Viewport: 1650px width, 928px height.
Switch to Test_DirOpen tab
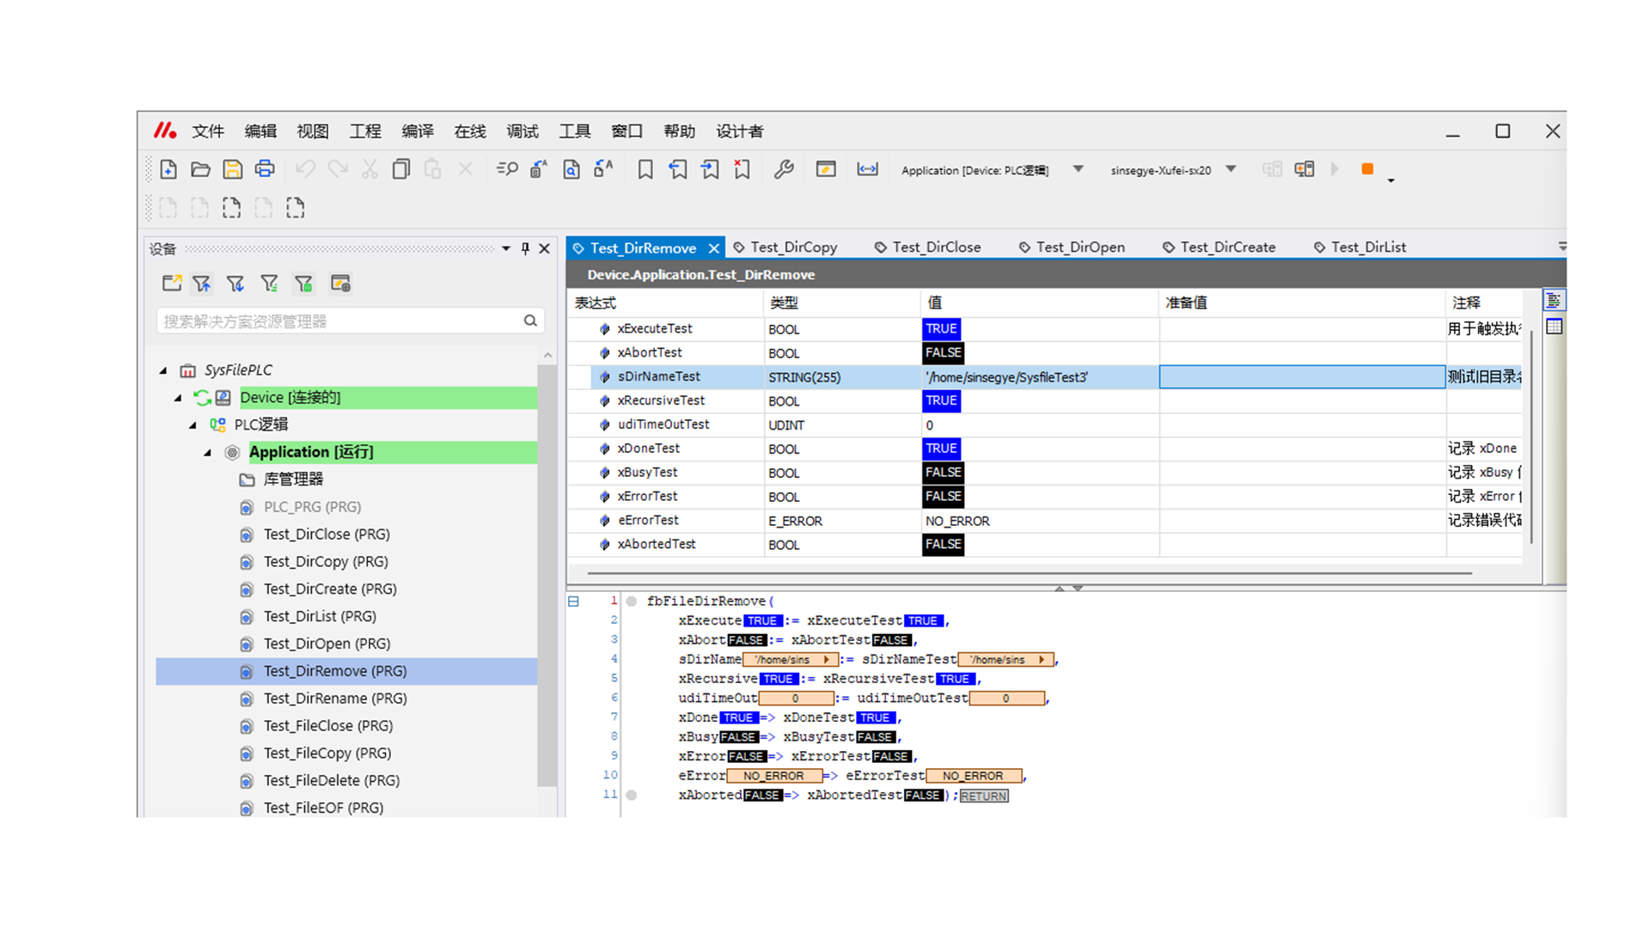tap(1072, 247)
